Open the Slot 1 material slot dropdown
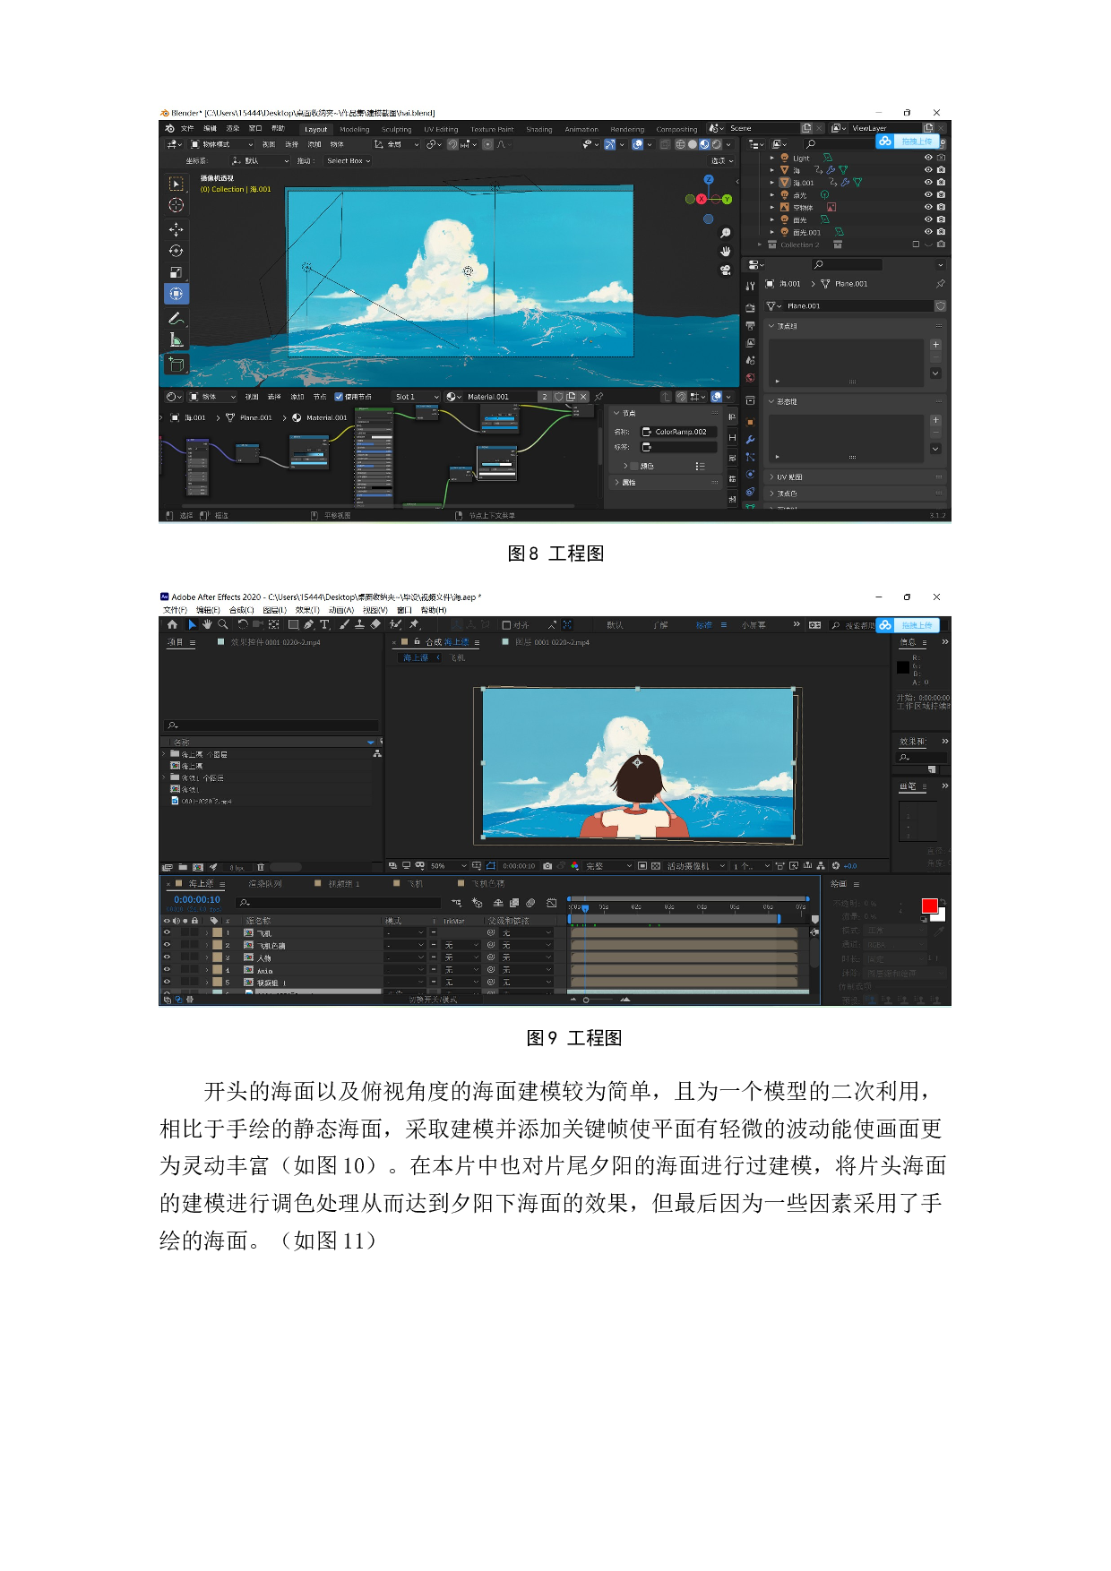 pyautogui.click(x=417, y=397)
